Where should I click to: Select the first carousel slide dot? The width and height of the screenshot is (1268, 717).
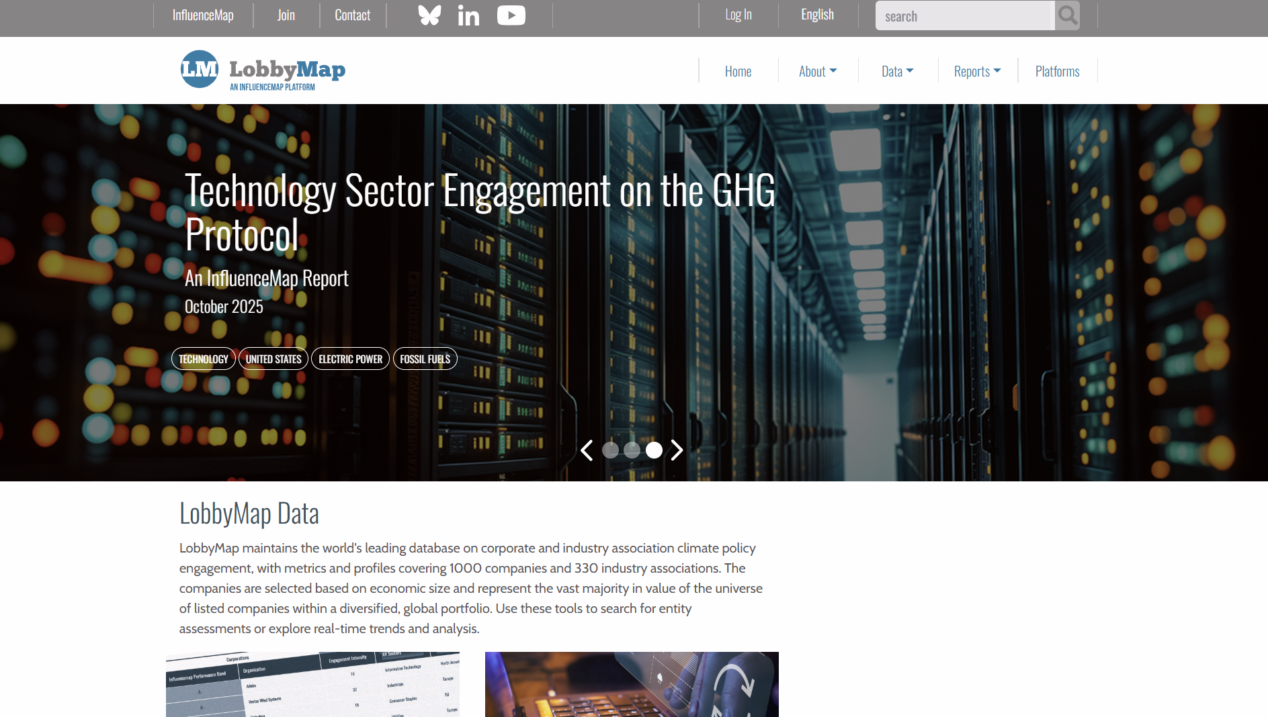(610, 450)
